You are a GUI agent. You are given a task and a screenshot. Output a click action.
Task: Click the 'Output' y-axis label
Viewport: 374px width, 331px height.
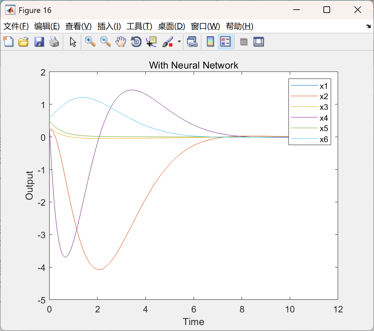pos(29,185)
